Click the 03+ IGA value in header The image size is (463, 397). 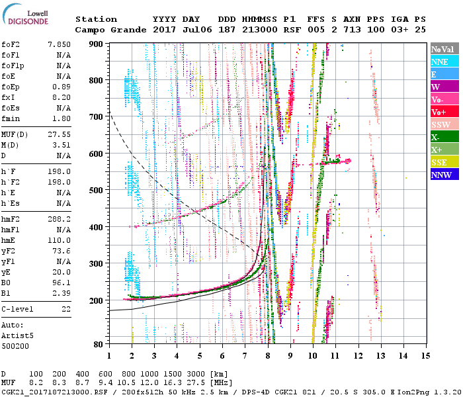coord(400,30)
